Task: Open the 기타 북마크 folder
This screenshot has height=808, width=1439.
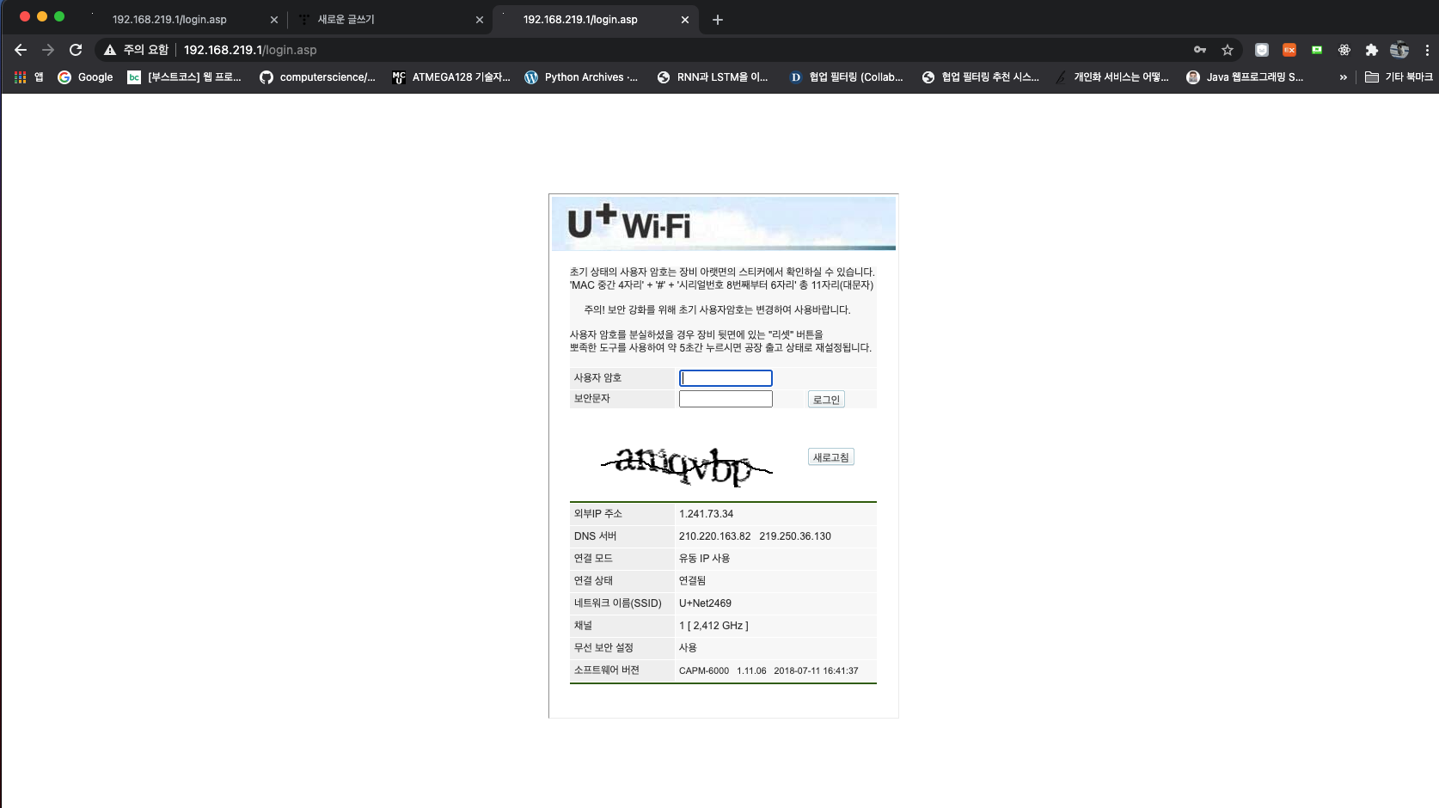Action: coord(1399,77)
